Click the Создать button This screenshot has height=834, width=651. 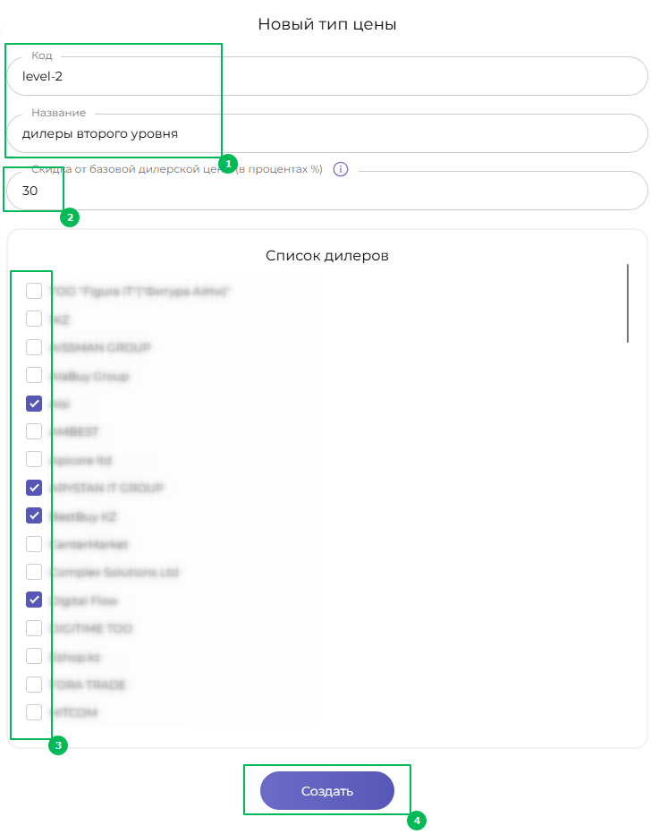[326, 790]
